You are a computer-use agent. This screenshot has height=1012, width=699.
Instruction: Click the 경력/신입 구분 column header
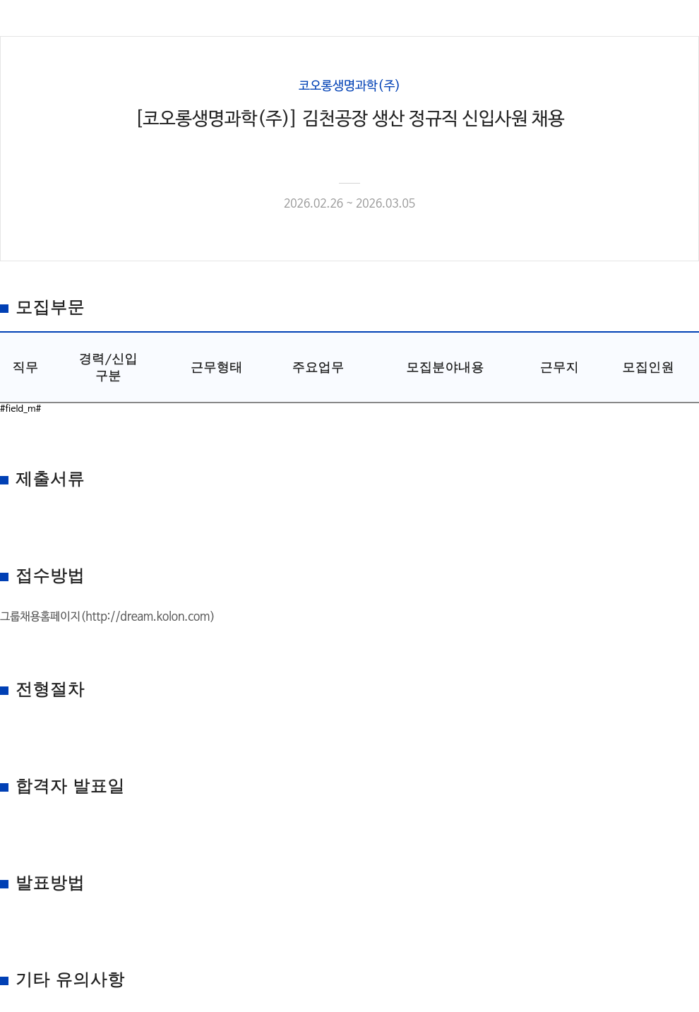[108, 367]
